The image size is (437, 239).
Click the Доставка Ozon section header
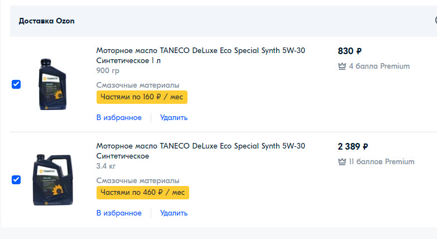pos(46,21)
